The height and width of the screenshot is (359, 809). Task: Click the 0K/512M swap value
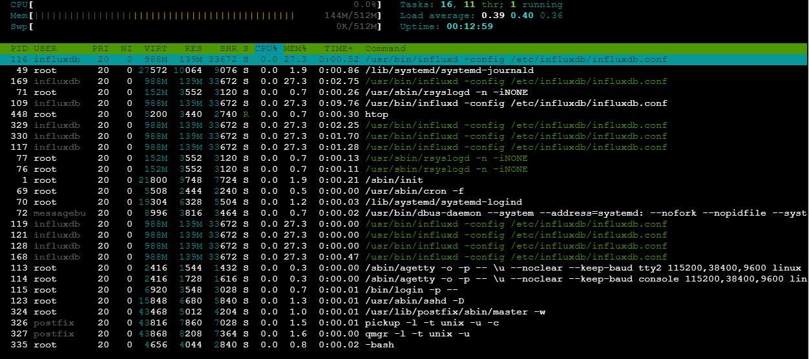[x=357, y=26]
